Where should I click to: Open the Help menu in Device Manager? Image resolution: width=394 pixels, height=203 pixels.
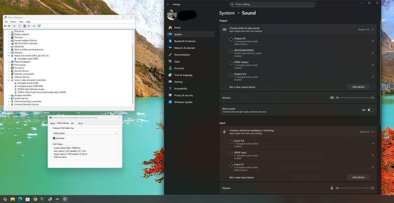pos(28,22)
